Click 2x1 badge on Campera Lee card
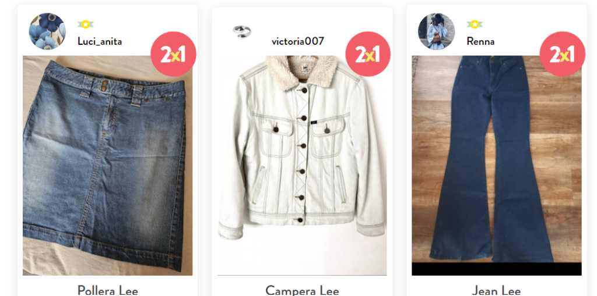Image resolution: width=597 pixels, height=296 pixels. coord(368,54)
